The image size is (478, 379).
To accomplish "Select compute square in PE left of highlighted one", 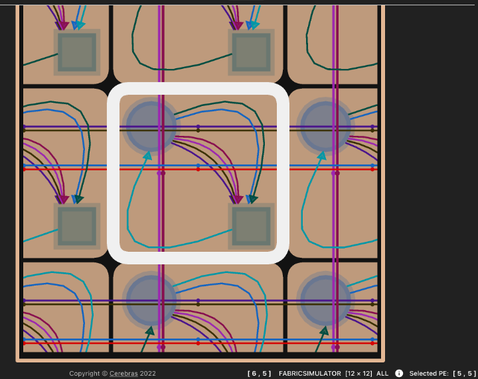I will (77, 227).
